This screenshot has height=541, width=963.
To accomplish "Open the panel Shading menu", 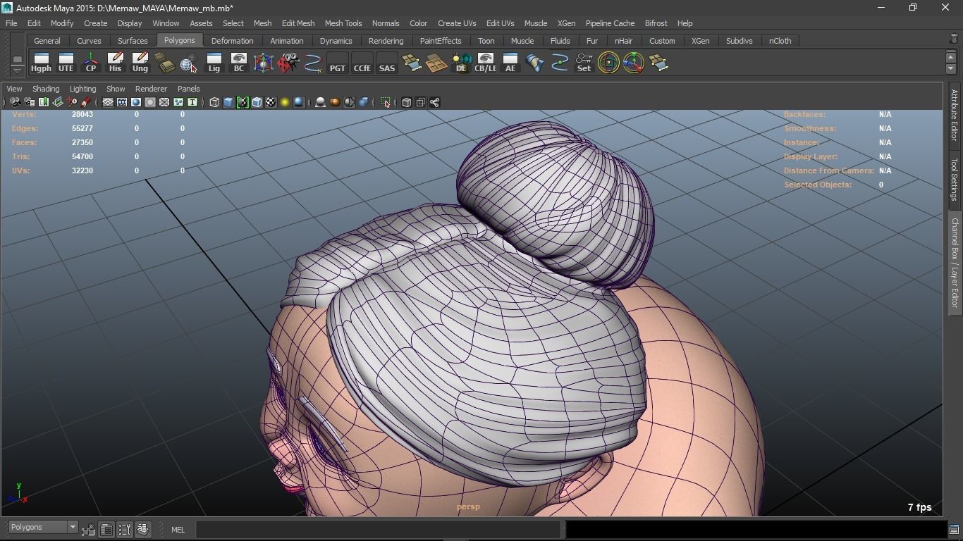I will coord(46,89).
